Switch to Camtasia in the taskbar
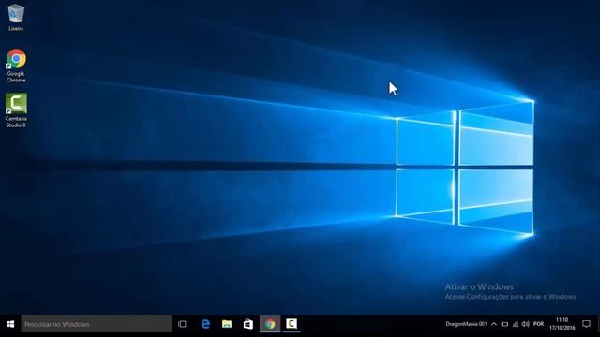The image size is (600, 337). point(292,324)
